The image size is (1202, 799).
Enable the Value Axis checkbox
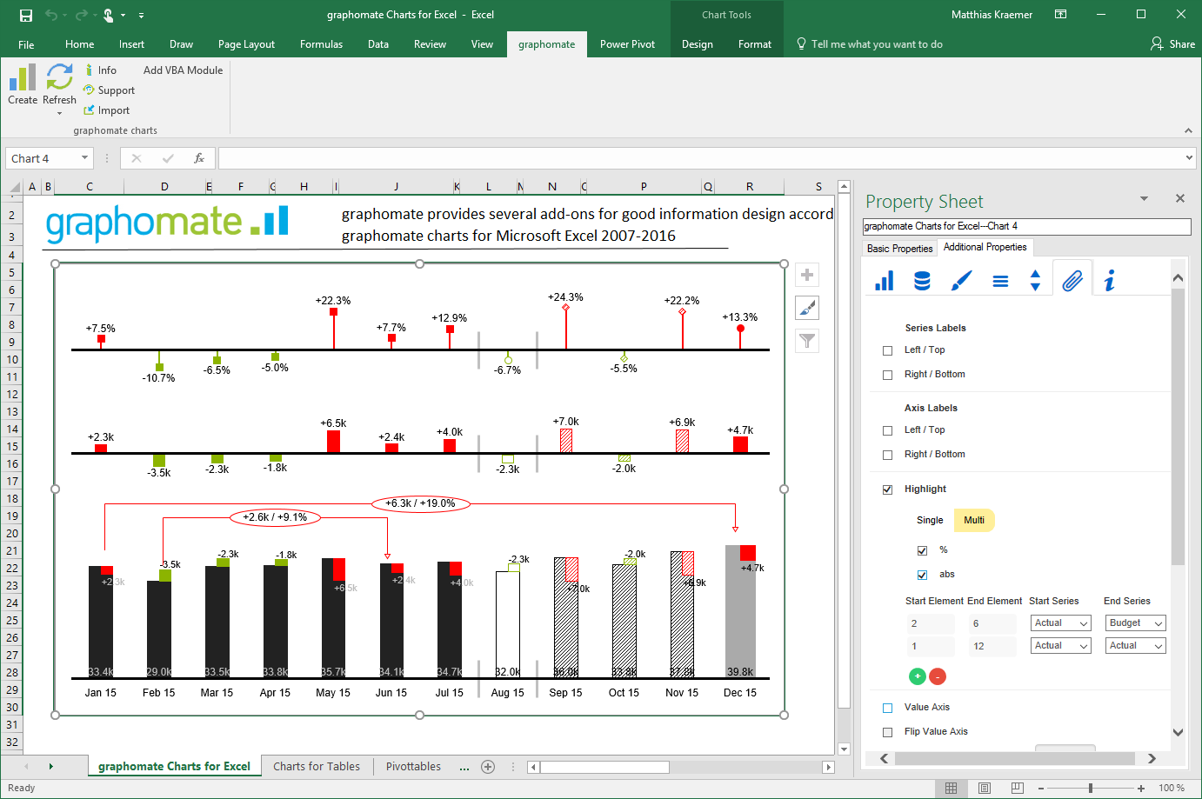887,708
